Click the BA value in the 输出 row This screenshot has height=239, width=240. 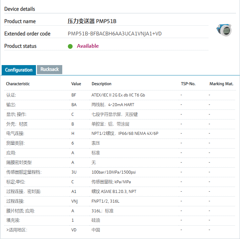pos(74,105)
